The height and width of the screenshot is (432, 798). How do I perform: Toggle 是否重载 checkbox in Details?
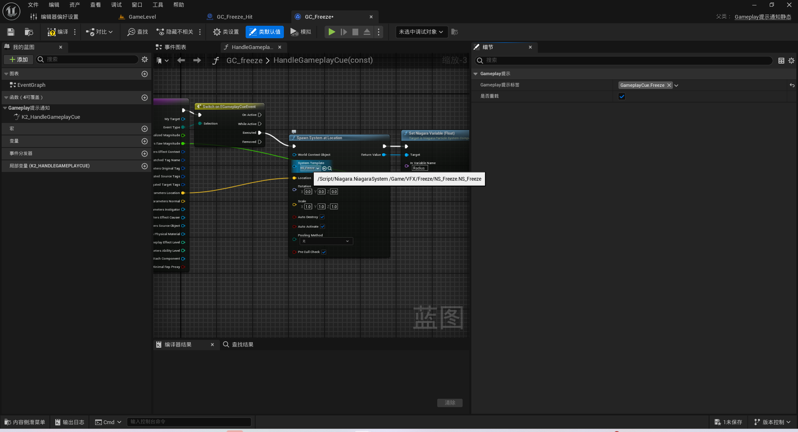click(x=622, y=96)
